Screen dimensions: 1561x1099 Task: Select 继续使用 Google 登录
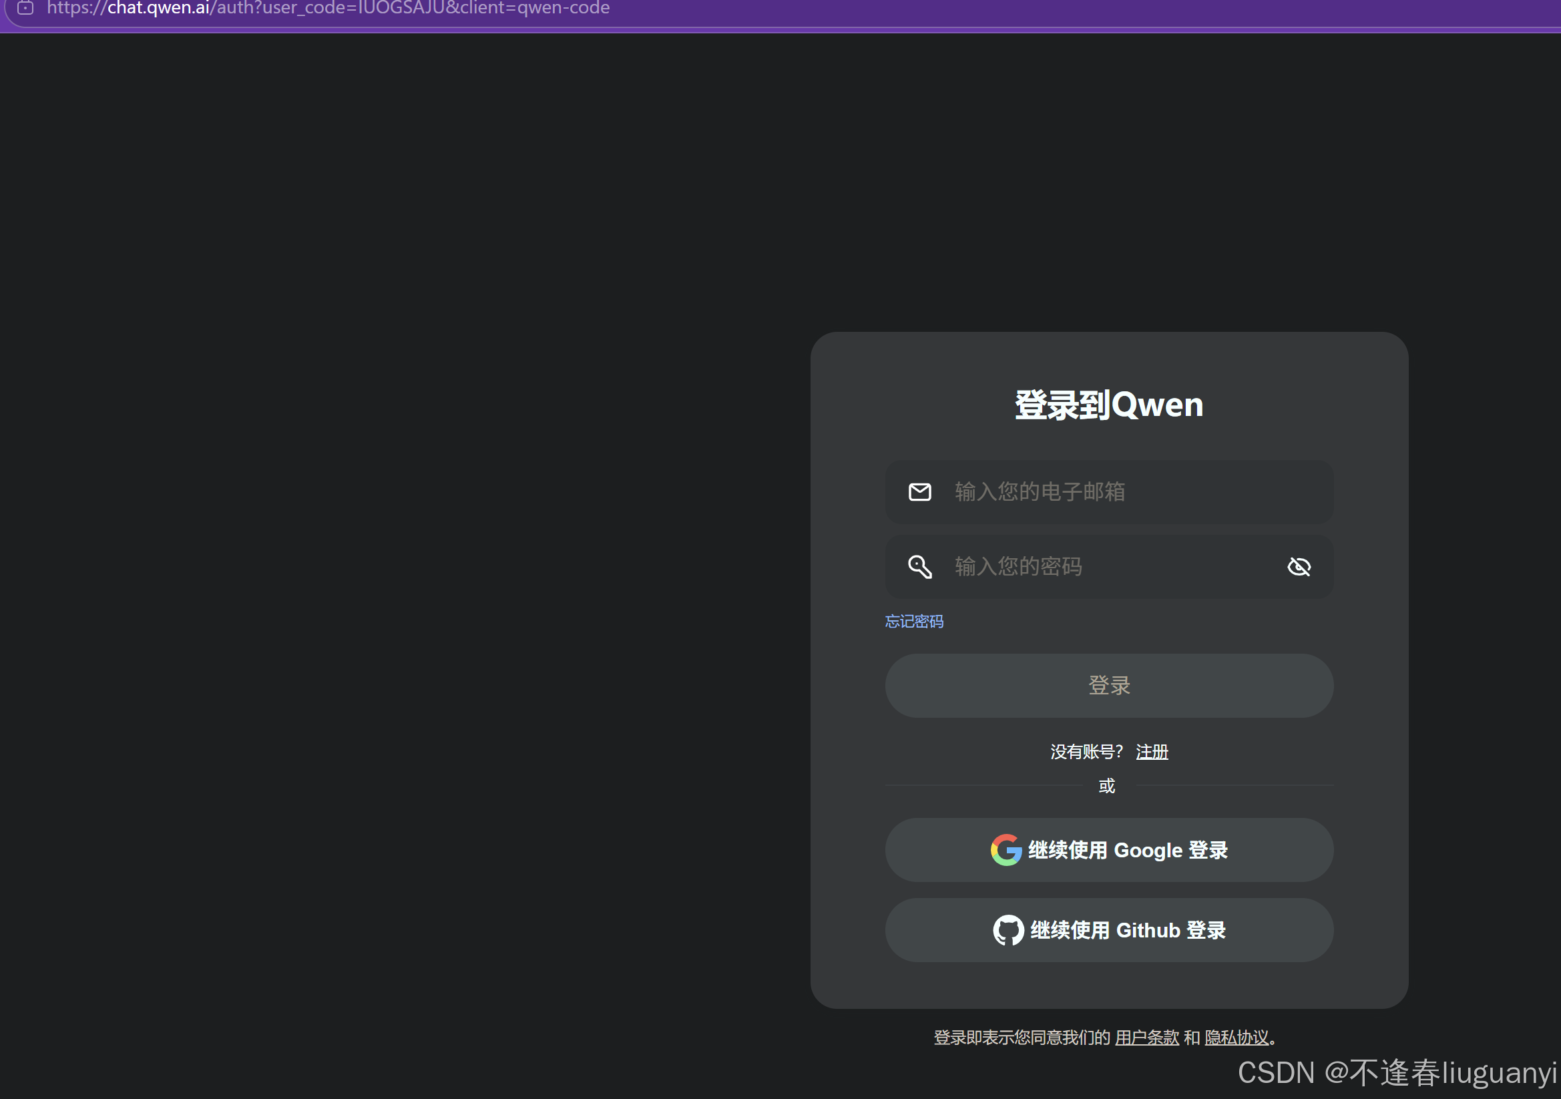point(1108,850)
